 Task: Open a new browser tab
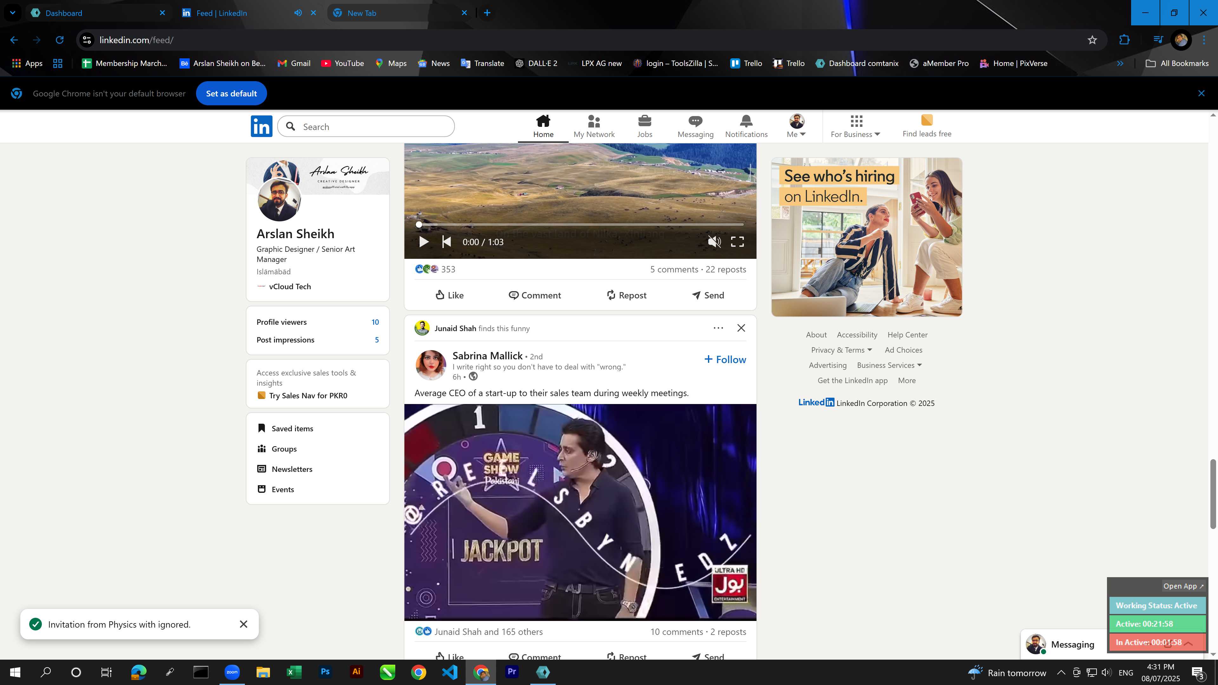pos(487,13)
